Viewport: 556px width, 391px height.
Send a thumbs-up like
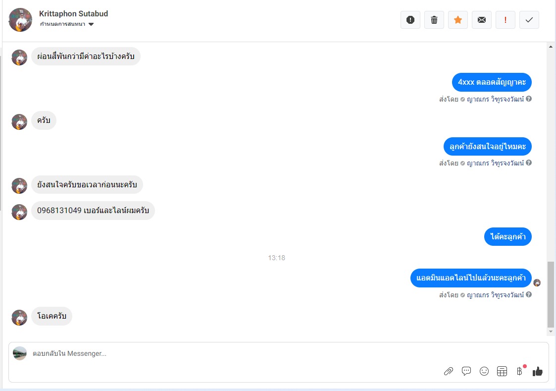pyautogui.click(x=538, y=371)
